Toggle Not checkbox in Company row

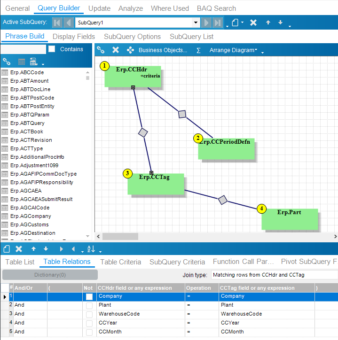pos(89,297)
